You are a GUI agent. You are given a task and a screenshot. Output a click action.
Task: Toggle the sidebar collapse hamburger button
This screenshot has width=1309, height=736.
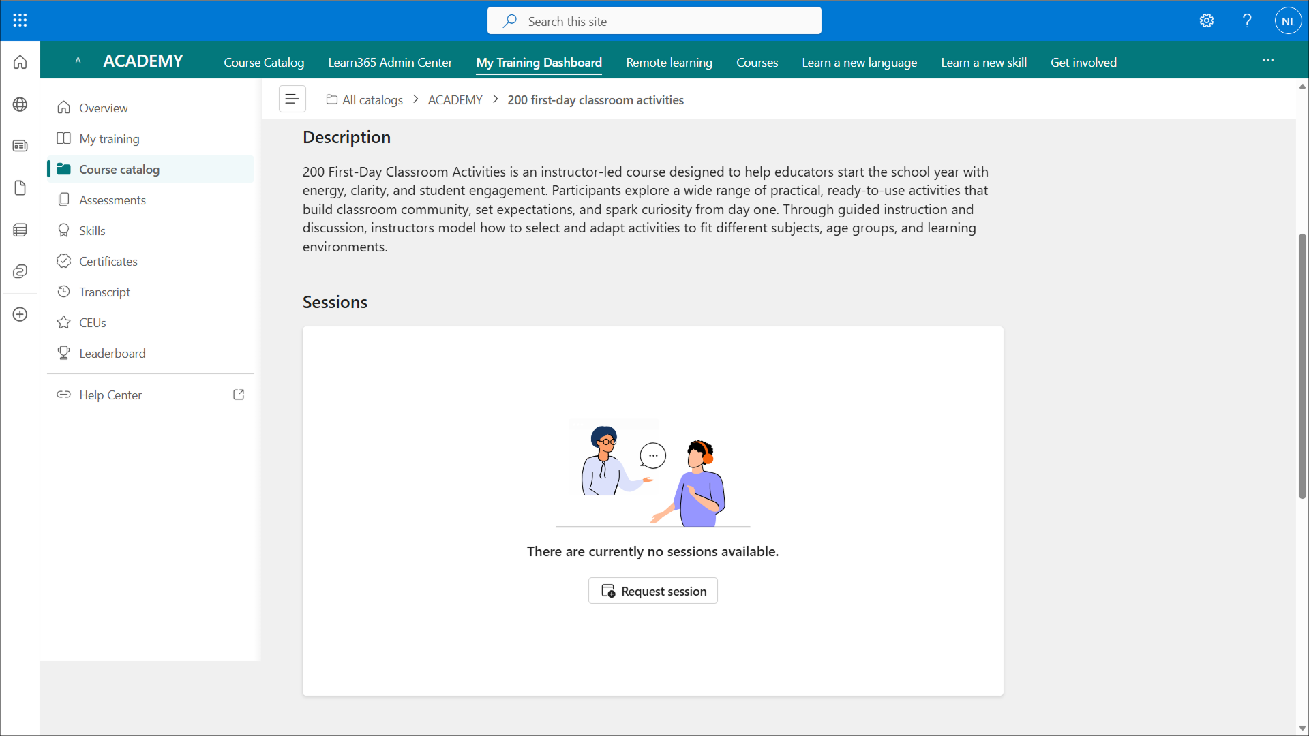pyautogui.click(x=292, y=99)
